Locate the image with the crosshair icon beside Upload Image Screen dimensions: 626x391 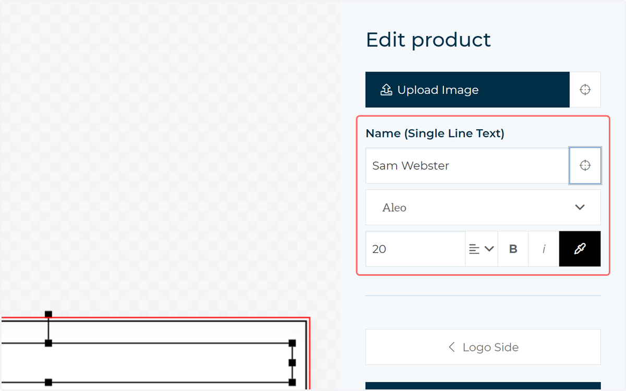pyautogui.click(x=585, y=90)
